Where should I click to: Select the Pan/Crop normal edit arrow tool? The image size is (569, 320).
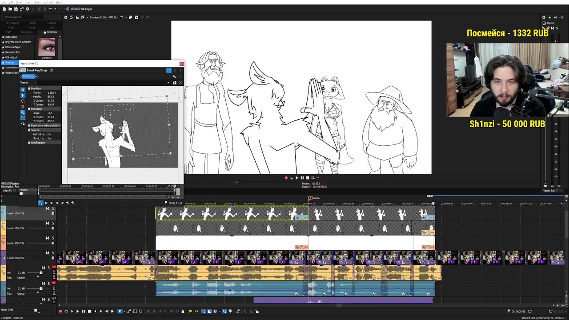pos(23,95)
